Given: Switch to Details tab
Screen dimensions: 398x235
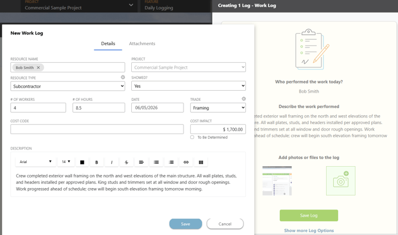Looking at the screenshot, I should tap(108, 43).
